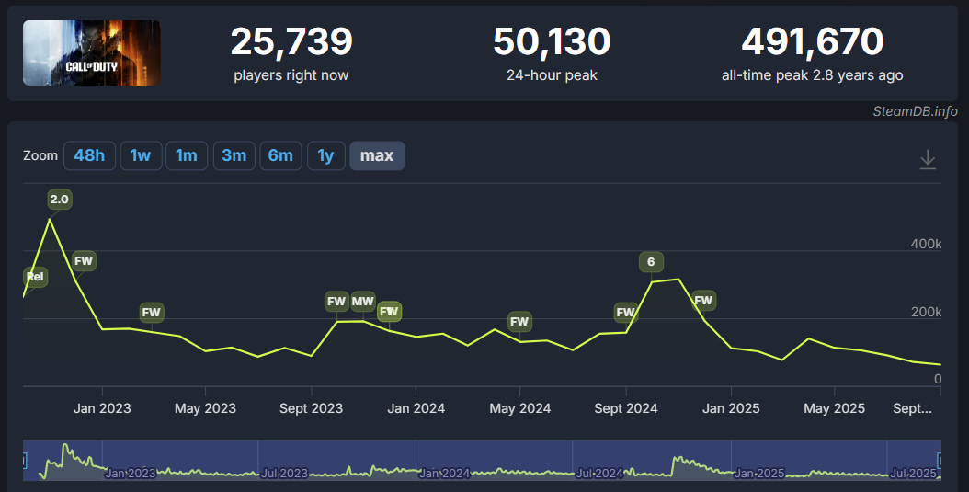The image size is (969, 492).
Task: Click the FW marker just left of MW
Action: 336,302
